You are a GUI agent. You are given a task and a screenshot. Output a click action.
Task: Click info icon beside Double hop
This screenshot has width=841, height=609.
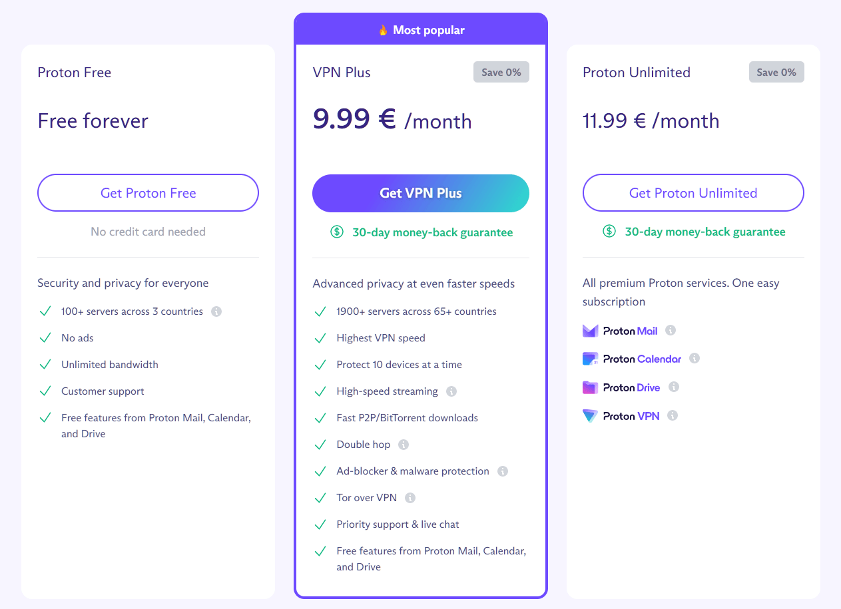tap(404, 445)
